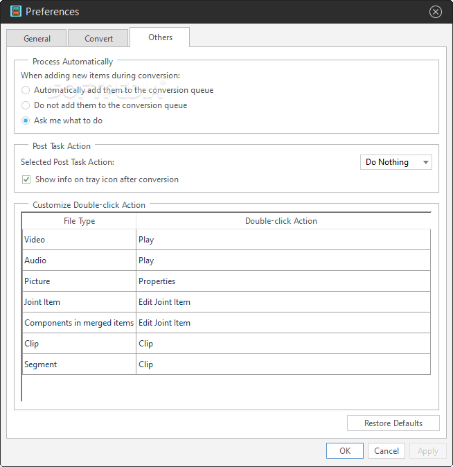The height and width of the screenshot is (467, 453).
Task: Click the Restore Defaults button
Action: [393, 423]
